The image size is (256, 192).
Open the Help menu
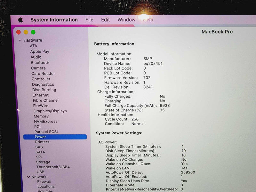point(148,20)
